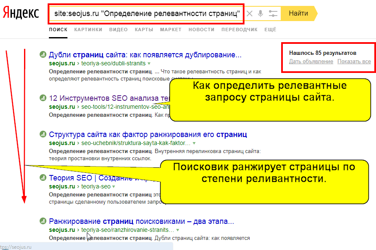Click the Яндекс logo
Viewport: 376px width, 250px height.
point(21,13)
